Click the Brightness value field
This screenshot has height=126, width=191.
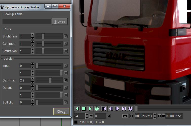click(x=25, y=36)
